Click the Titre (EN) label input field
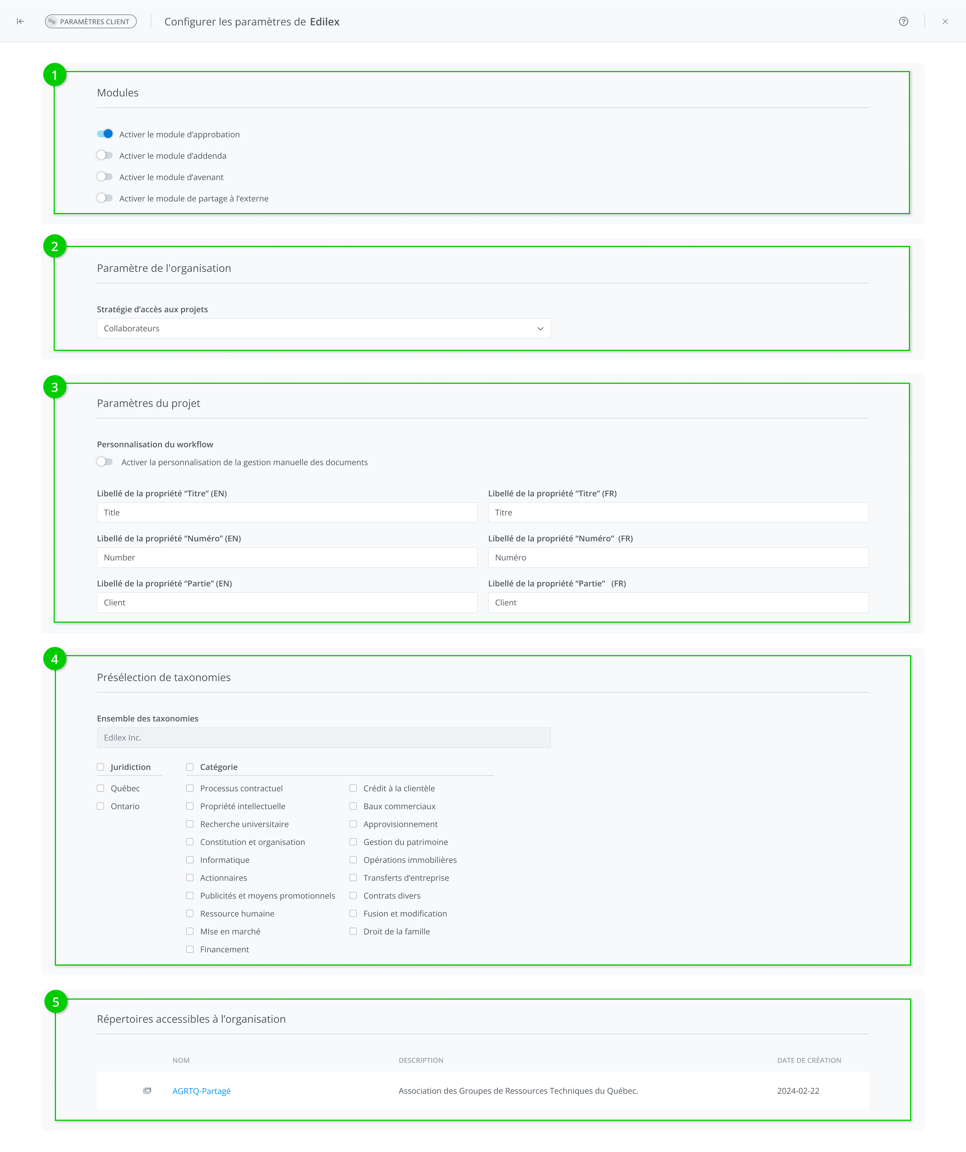This screenshot has height=1152, width=966. tap(287, 512)
